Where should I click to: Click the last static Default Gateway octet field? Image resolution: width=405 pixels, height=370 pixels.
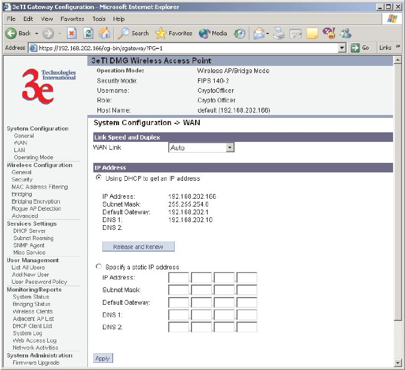click(x=246, y=302)
